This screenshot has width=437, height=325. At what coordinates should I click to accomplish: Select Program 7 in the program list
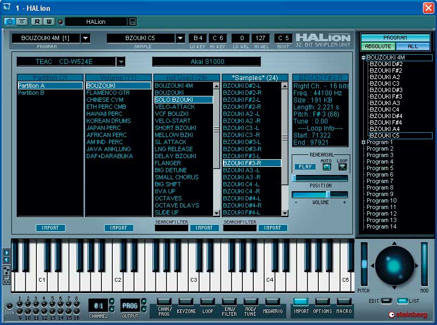point(380,181)
